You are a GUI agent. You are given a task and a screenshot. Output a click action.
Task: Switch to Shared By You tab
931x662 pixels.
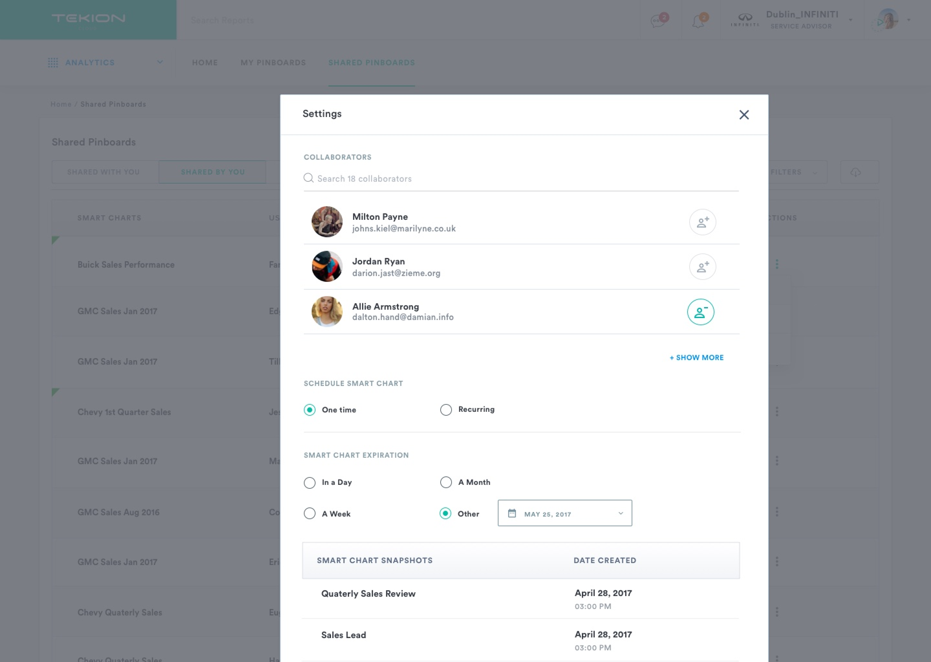pyautogui.click(x=212, y=172)
